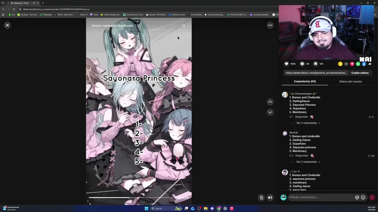Open Discord from the taskbar
378x212 pixels.
point(212,208)
